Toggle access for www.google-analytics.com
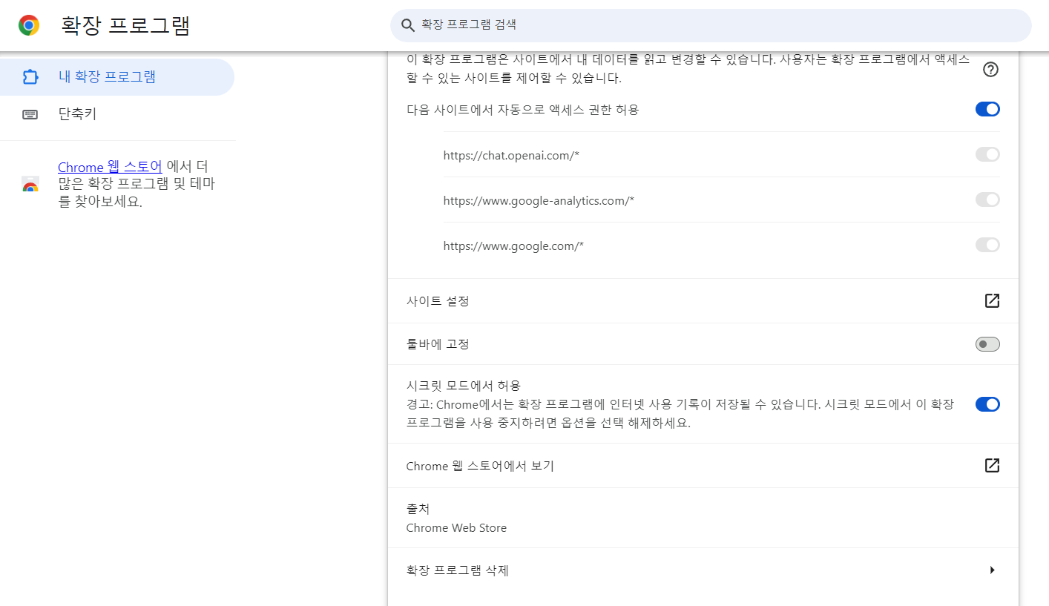This screenshot has height=606, width=1049. click(x=987, y=200)
